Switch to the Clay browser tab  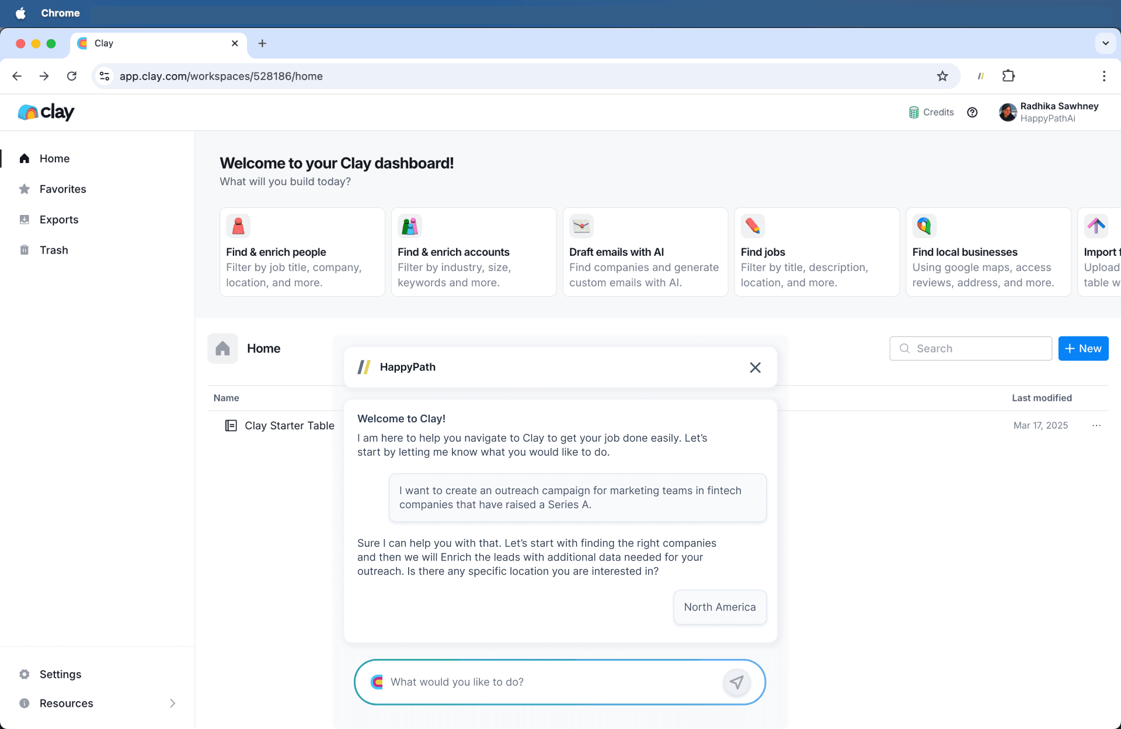[x=159, y=43]
